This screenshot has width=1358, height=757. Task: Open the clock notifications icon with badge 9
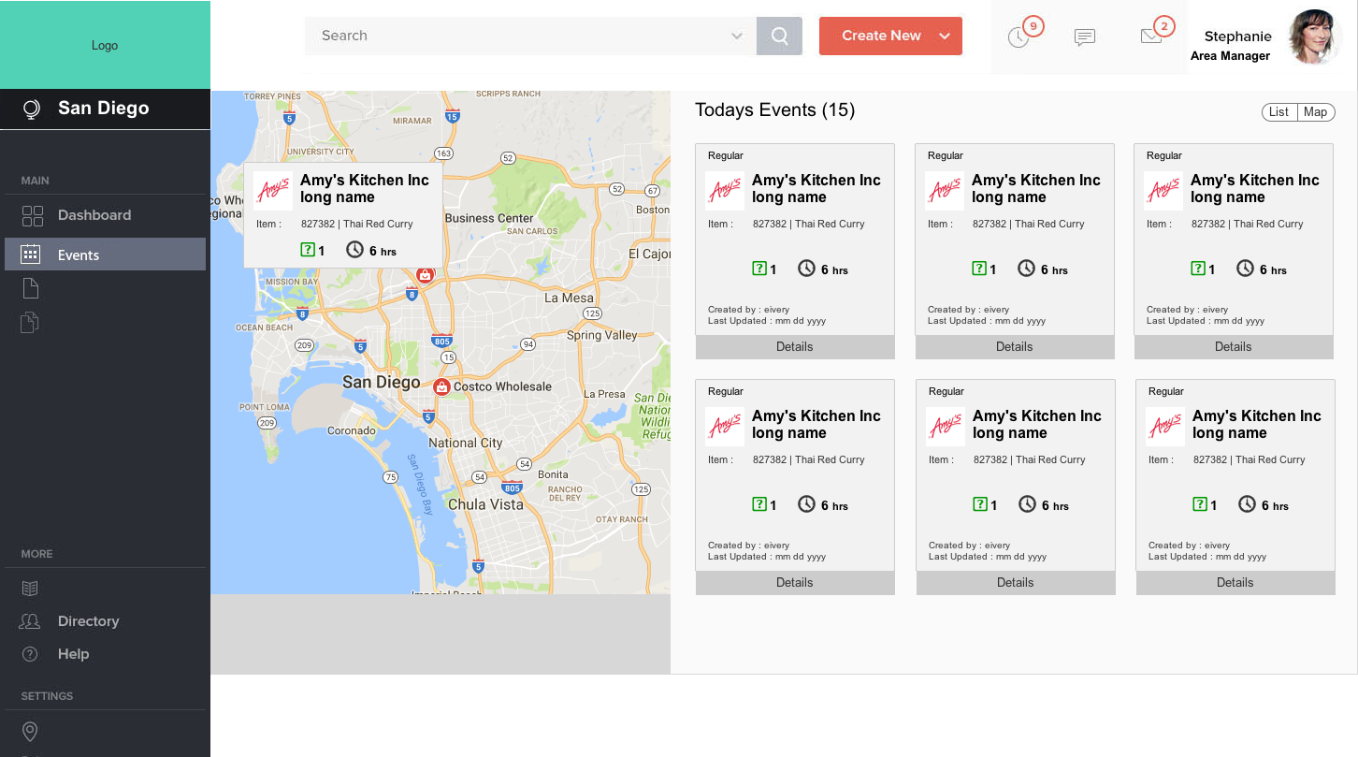point(1018,37)
